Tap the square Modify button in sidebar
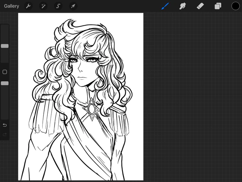 point(5,72)
